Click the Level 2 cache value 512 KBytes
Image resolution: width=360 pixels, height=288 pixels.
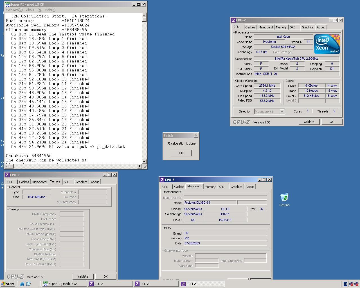click(x=311, y=96)
